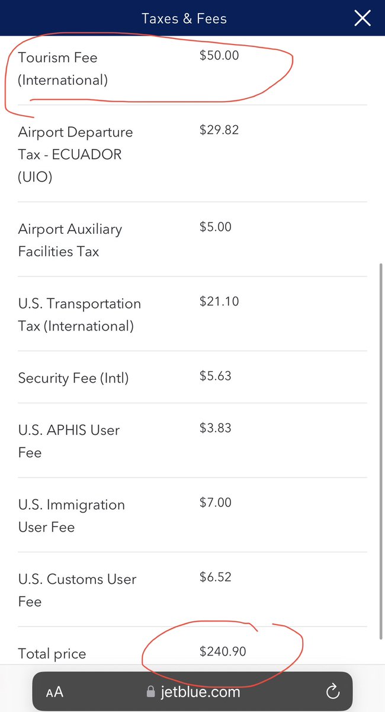Tap the $29.82 departure tax amount
Screen dimensions: 385x712
(219, 130)
